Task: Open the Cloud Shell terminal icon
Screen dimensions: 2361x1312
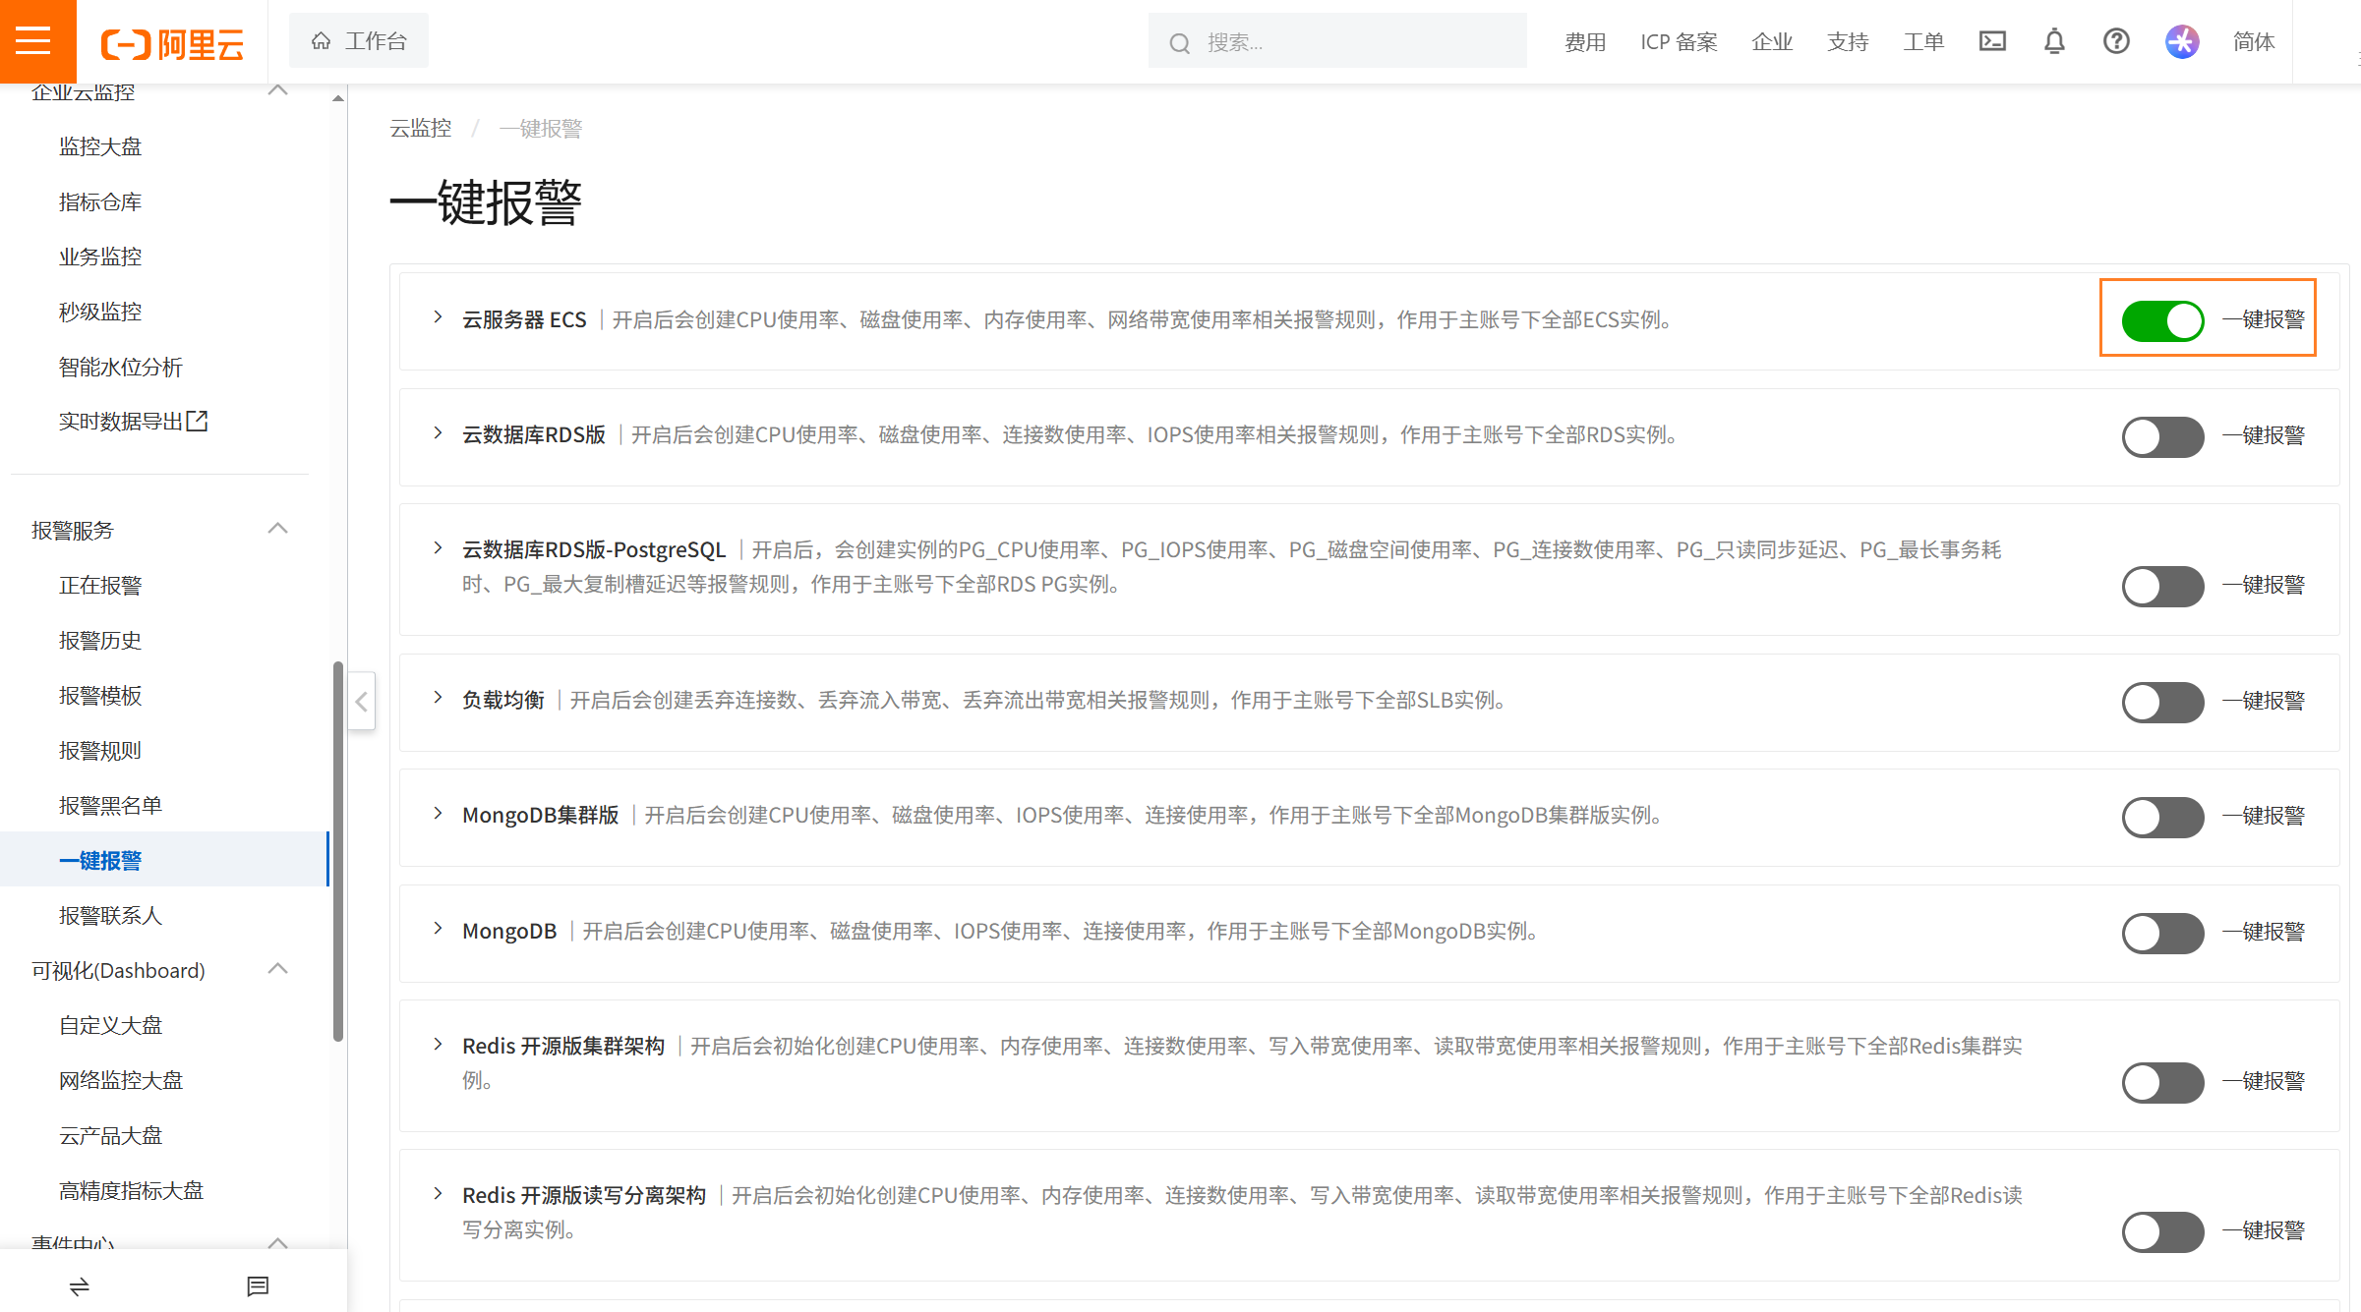Action: pyautogui.click(x=1992, y=41)
